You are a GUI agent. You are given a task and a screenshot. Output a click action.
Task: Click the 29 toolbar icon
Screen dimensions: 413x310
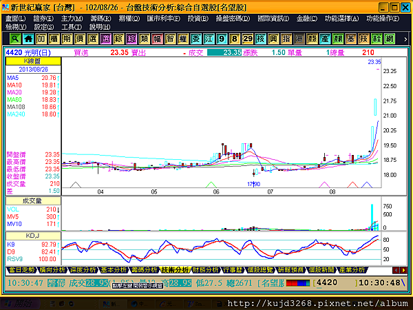(248, 39)
